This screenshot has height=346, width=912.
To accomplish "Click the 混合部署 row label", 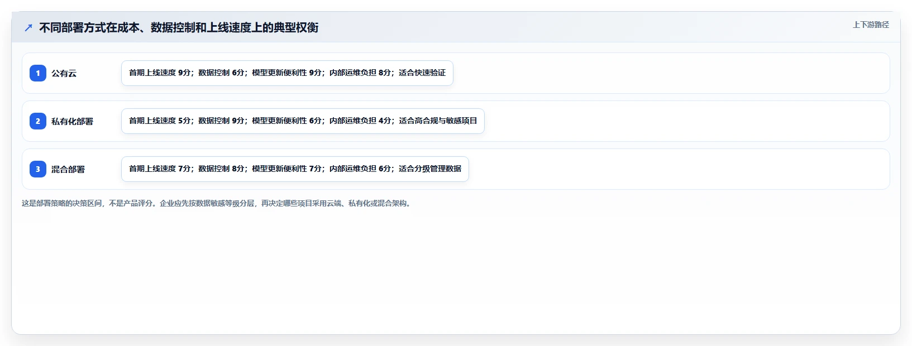I will pos(68,169).
